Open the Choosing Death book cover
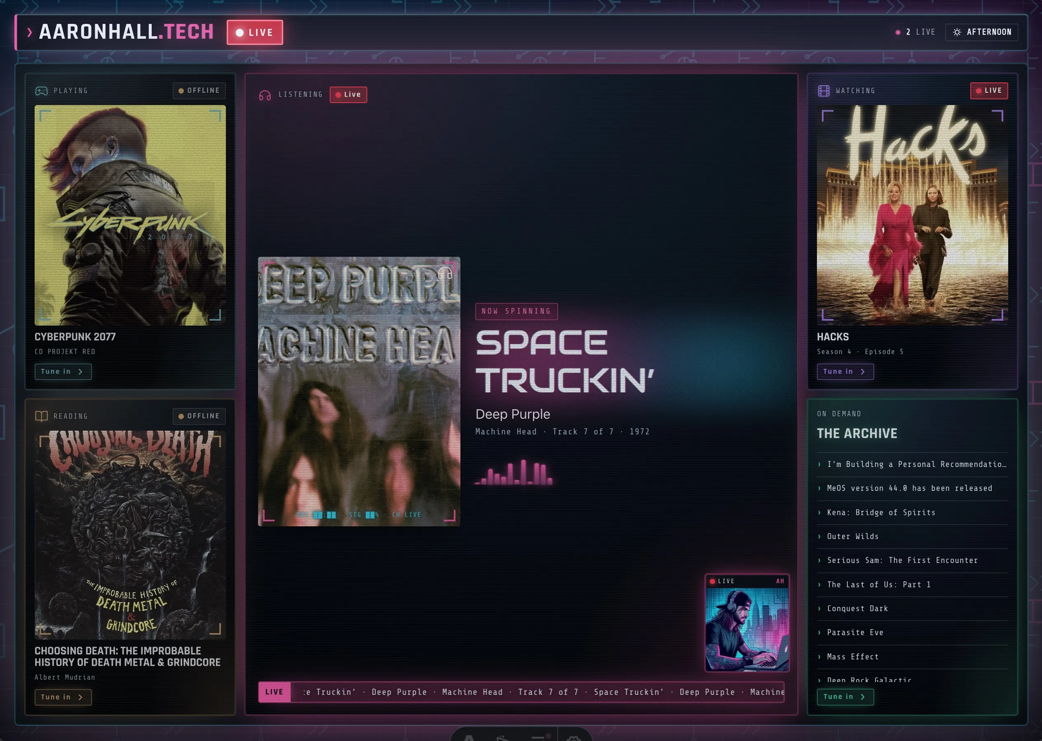The height and width of the screenshot is (741, 1042). point(130,535)
